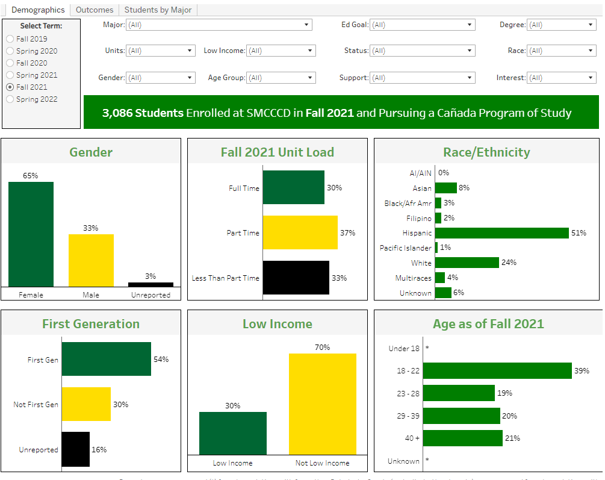Click the Gender chart title

[91, 152]
